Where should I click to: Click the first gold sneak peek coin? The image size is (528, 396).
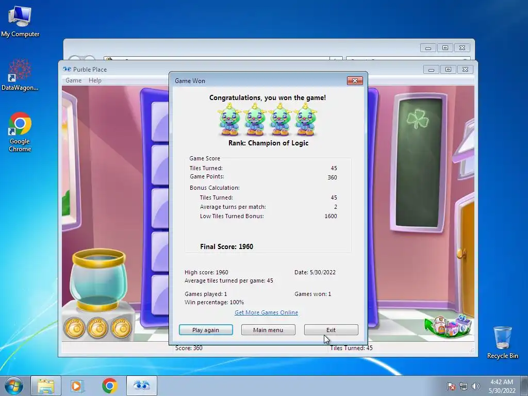click(75, 327)
